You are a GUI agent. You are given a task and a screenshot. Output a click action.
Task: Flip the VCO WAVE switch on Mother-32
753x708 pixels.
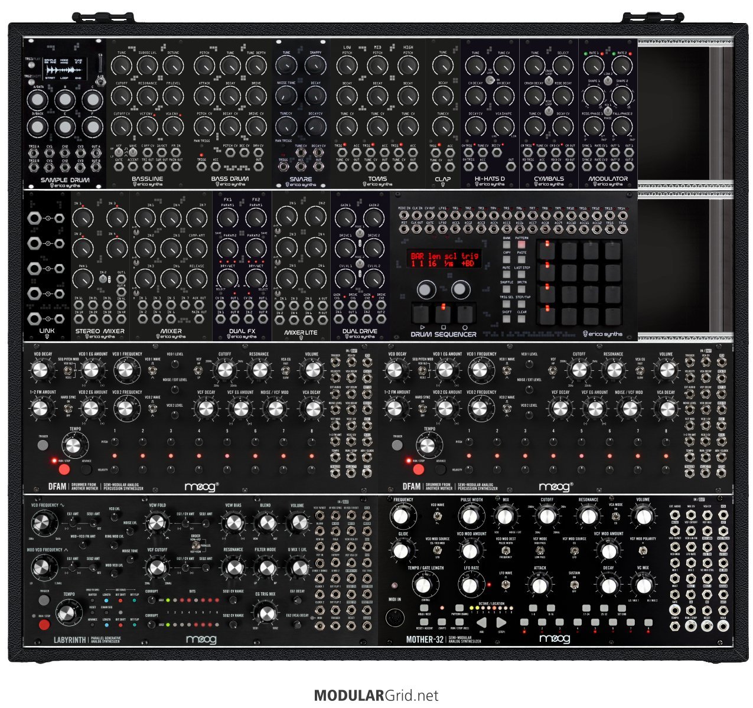436,515
